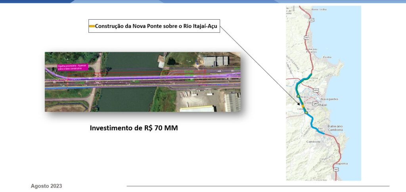Click the 'Itapema' map label

click(x=341, y=164)
